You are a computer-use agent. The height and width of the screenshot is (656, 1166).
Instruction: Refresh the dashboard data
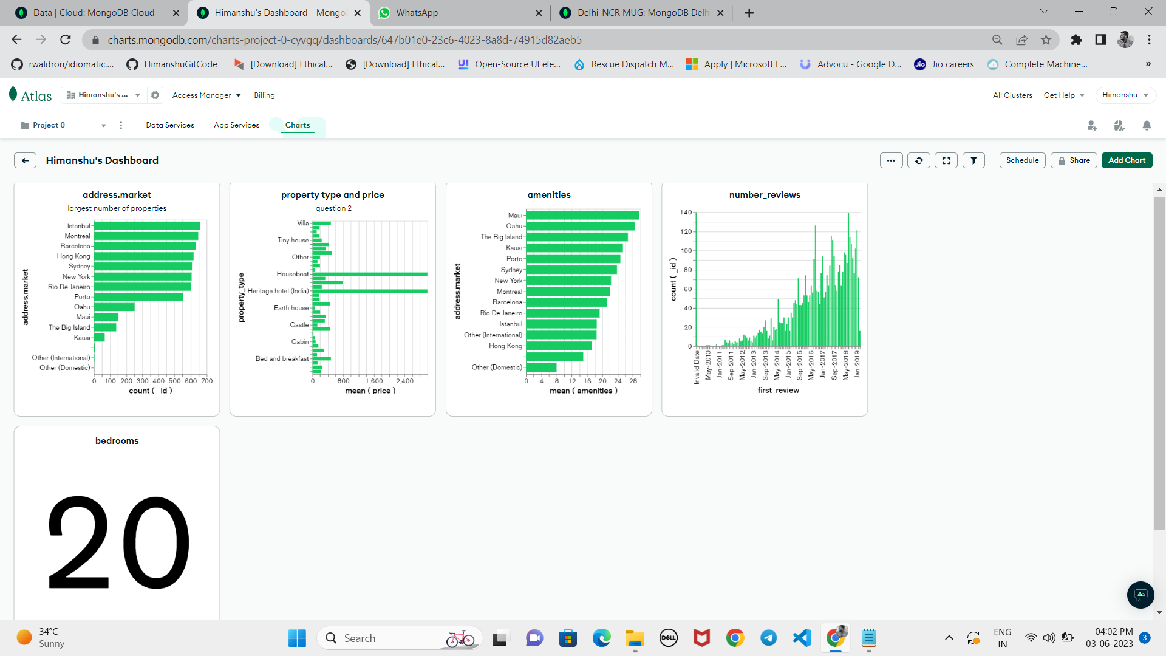919,160
